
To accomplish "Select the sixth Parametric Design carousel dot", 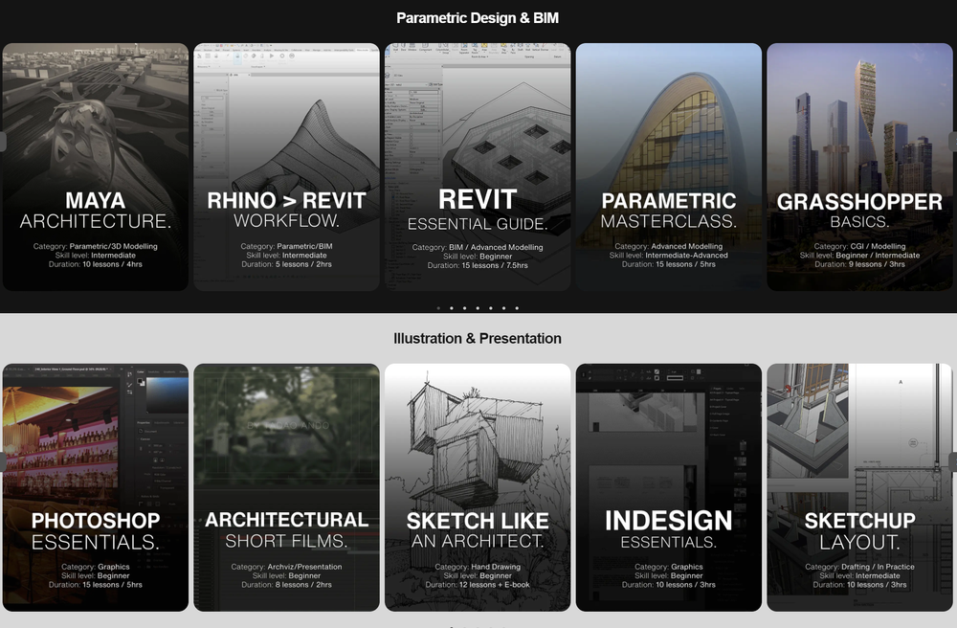I will pos(504,308).
